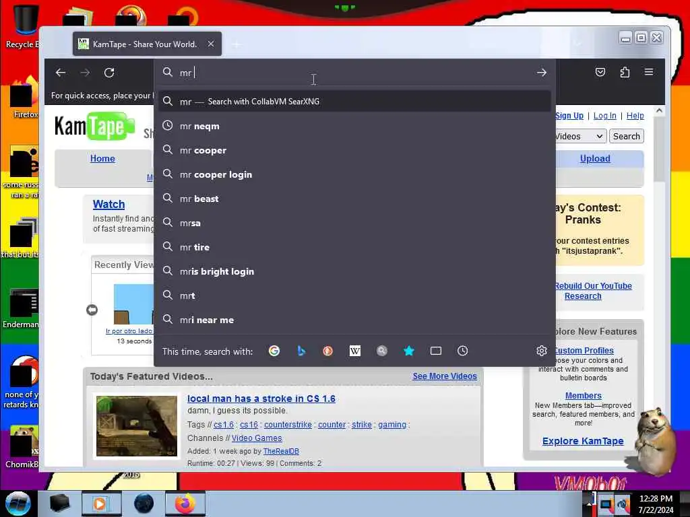Open a new tab with plus button
Image resolution: width=690 pixels, height=517 pixels.
[x=237, y=44]
